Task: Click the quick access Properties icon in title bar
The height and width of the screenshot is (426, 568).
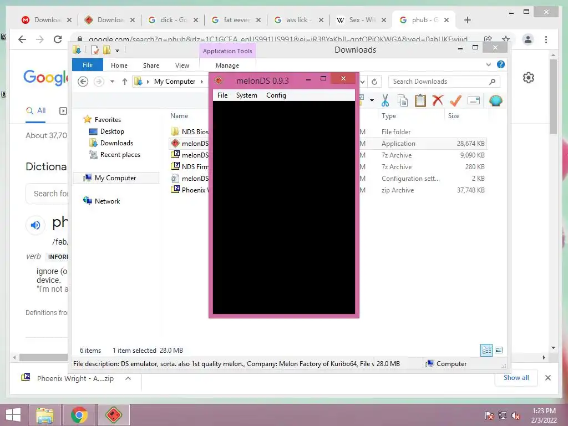Action: (94, 49)
